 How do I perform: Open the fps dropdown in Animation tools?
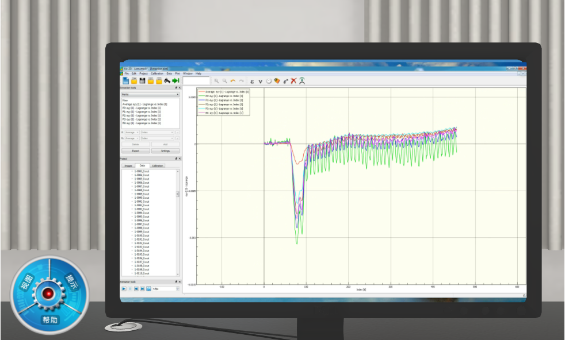[x=166, y=289]
